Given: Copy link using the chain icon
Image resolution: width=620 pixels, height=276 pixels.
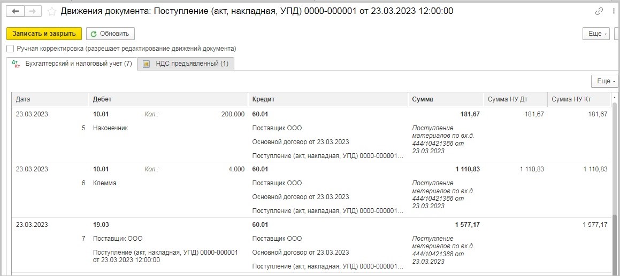Looking at the screenshot, I should (x=599, y=11).
